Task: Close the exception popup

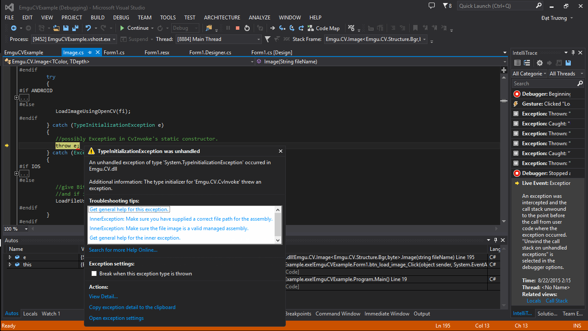Action: pyautogui.click(x=281, y=151)
